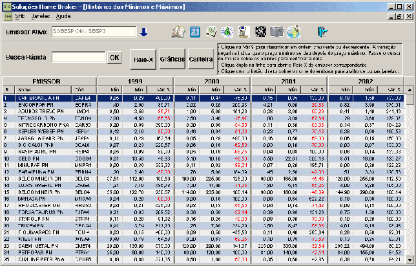Screen dimensions: 416x266
Task: Click the Gráficos button
Action: (x=172, y=59)
